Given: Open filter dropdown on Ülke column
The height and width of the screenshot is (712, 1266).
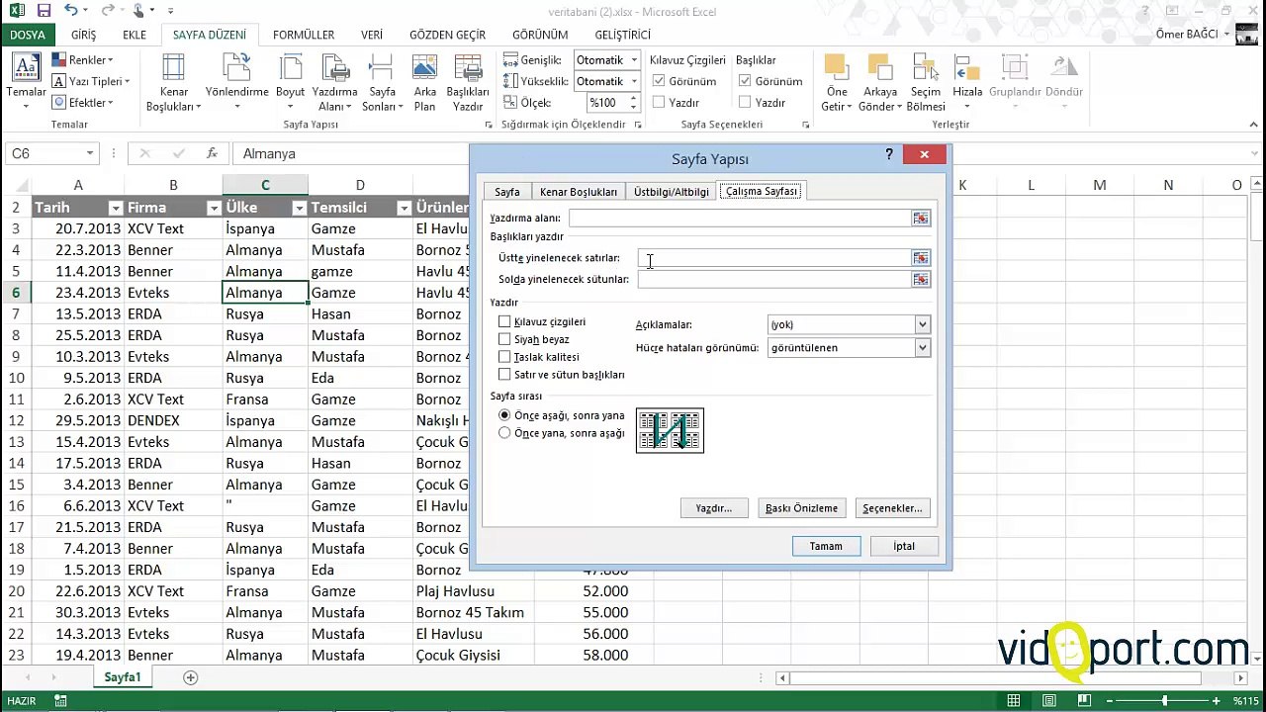Looking at the screenshot, I should click(299, 208).
